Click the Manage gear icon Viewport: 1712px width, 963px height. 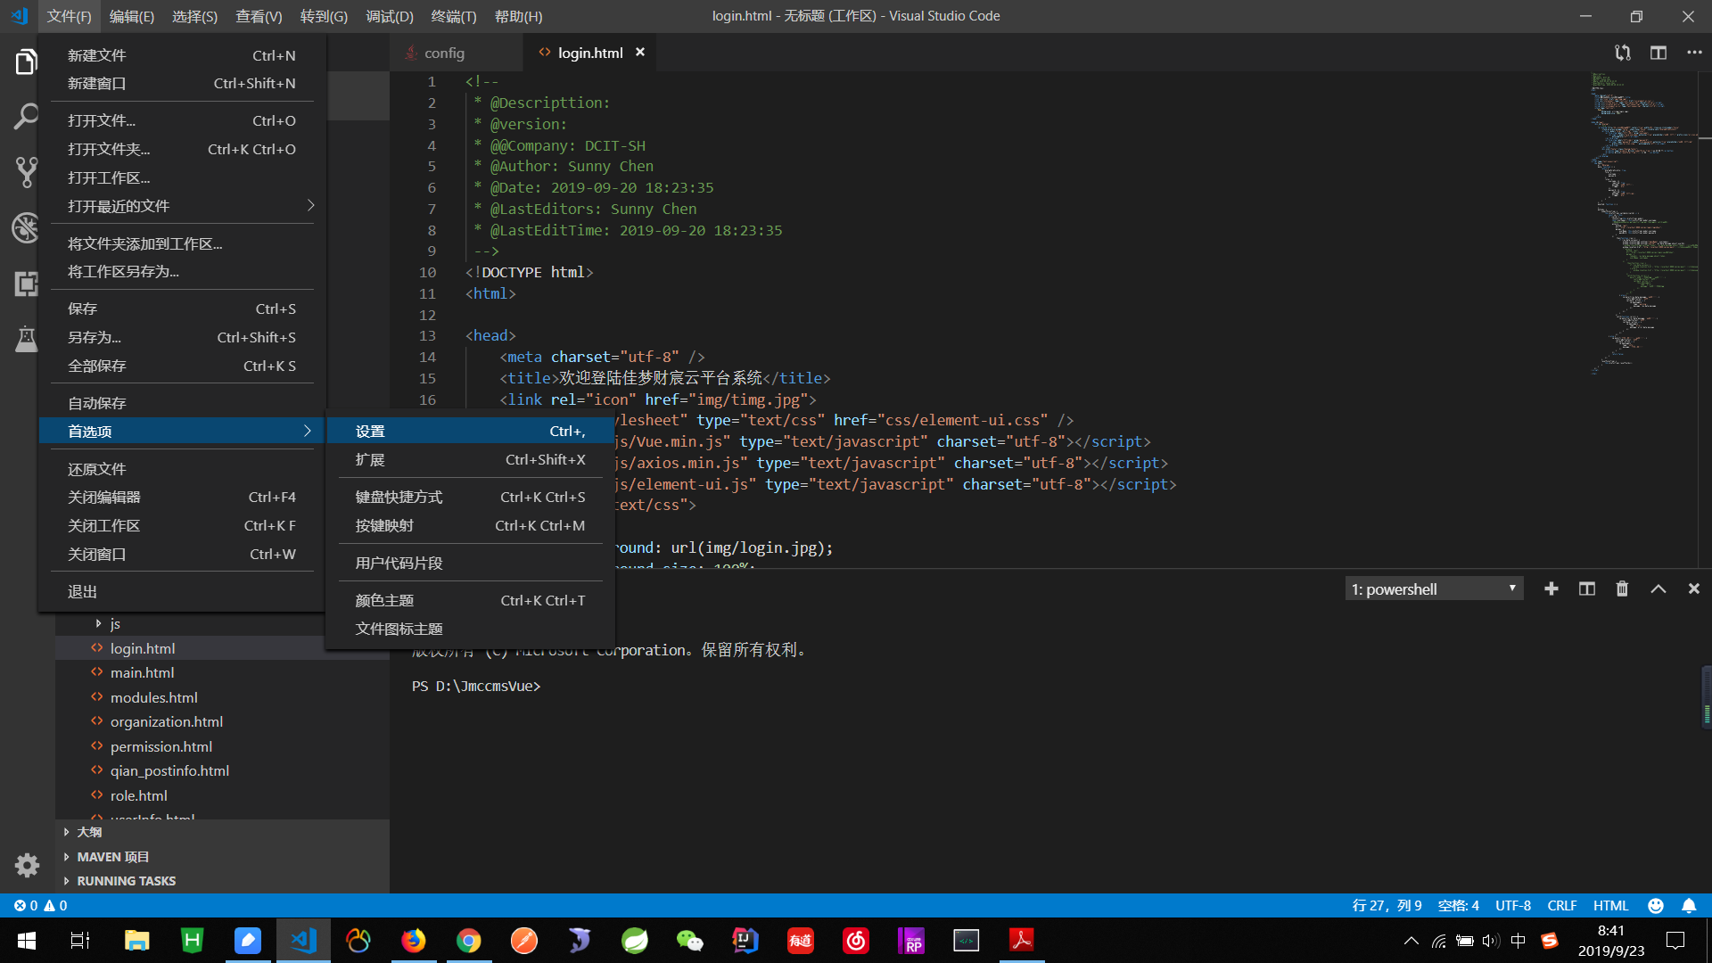[x=27, y=865]
